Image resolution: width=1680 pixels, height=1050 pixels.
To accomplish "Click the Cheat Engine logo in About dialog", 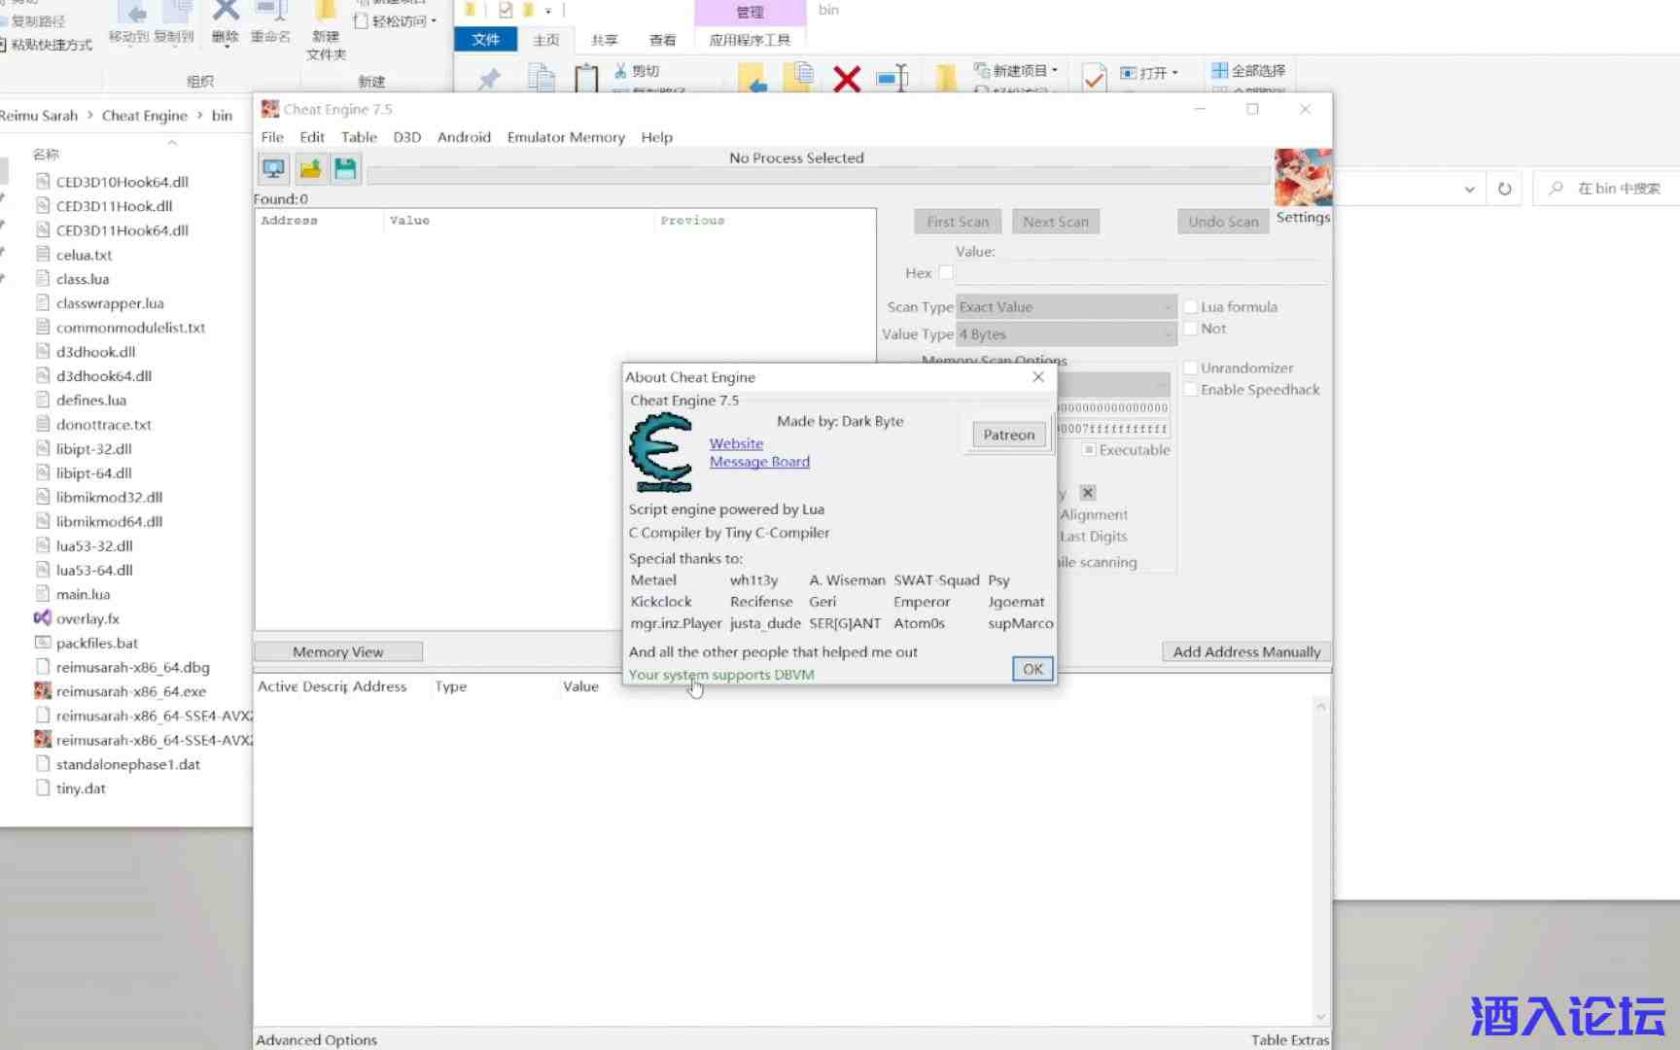I will click(x=661, y=452).
